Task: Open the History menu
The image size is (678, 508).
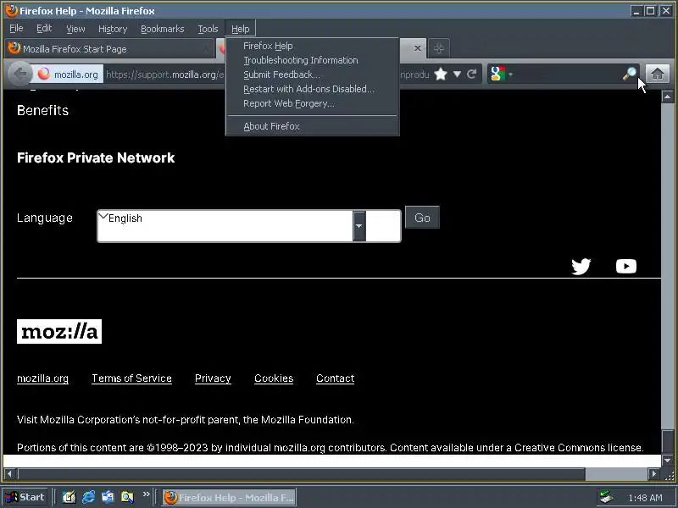Action: 113,29
